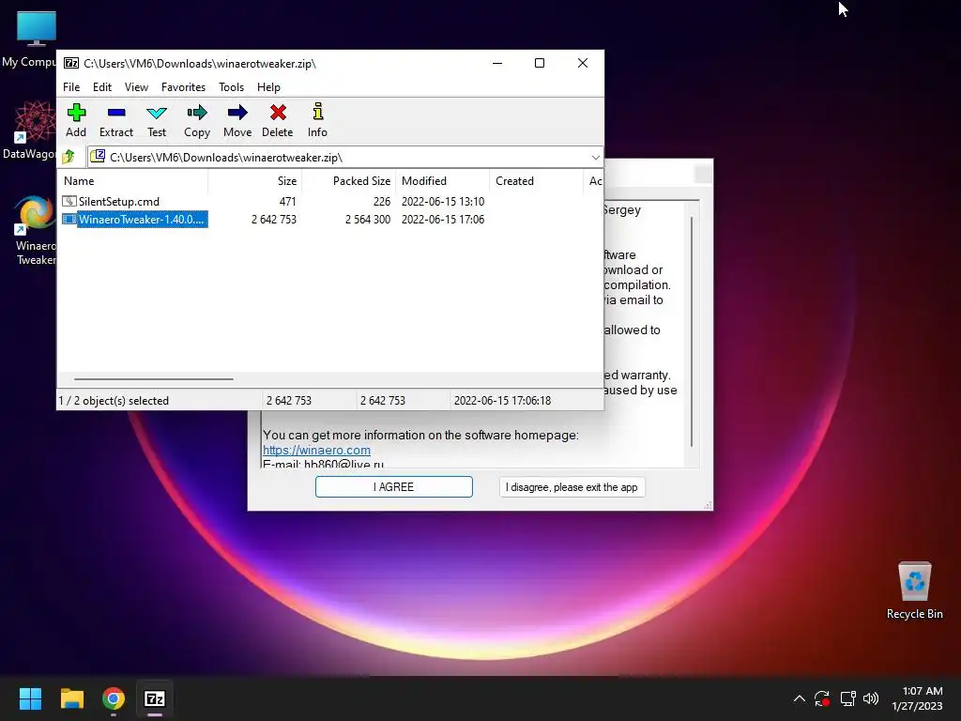Click I disagree, please exit the app
This screenshot has width=961, height=721.
[x=572, y=487]
